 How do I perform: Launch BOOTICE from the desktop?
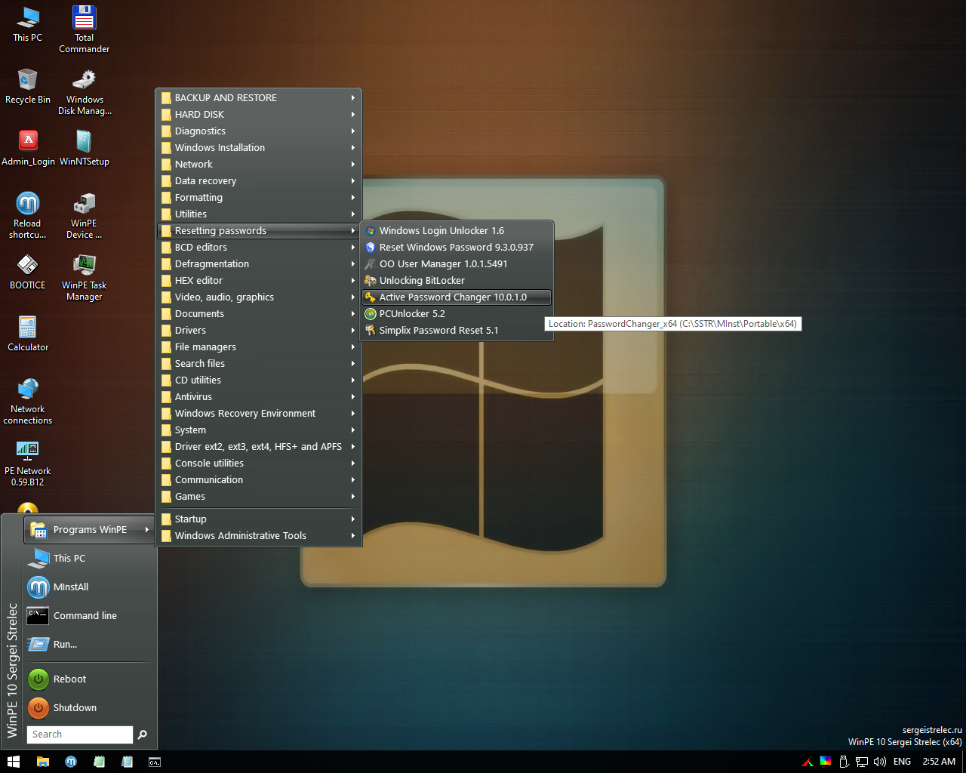click(x=28, y=272)
